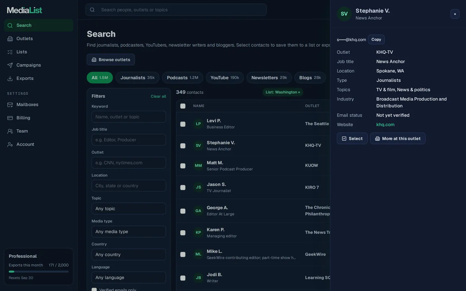Open Team via the people icon
This screenshot has height=291, width=466.
[x=10, y=131]
